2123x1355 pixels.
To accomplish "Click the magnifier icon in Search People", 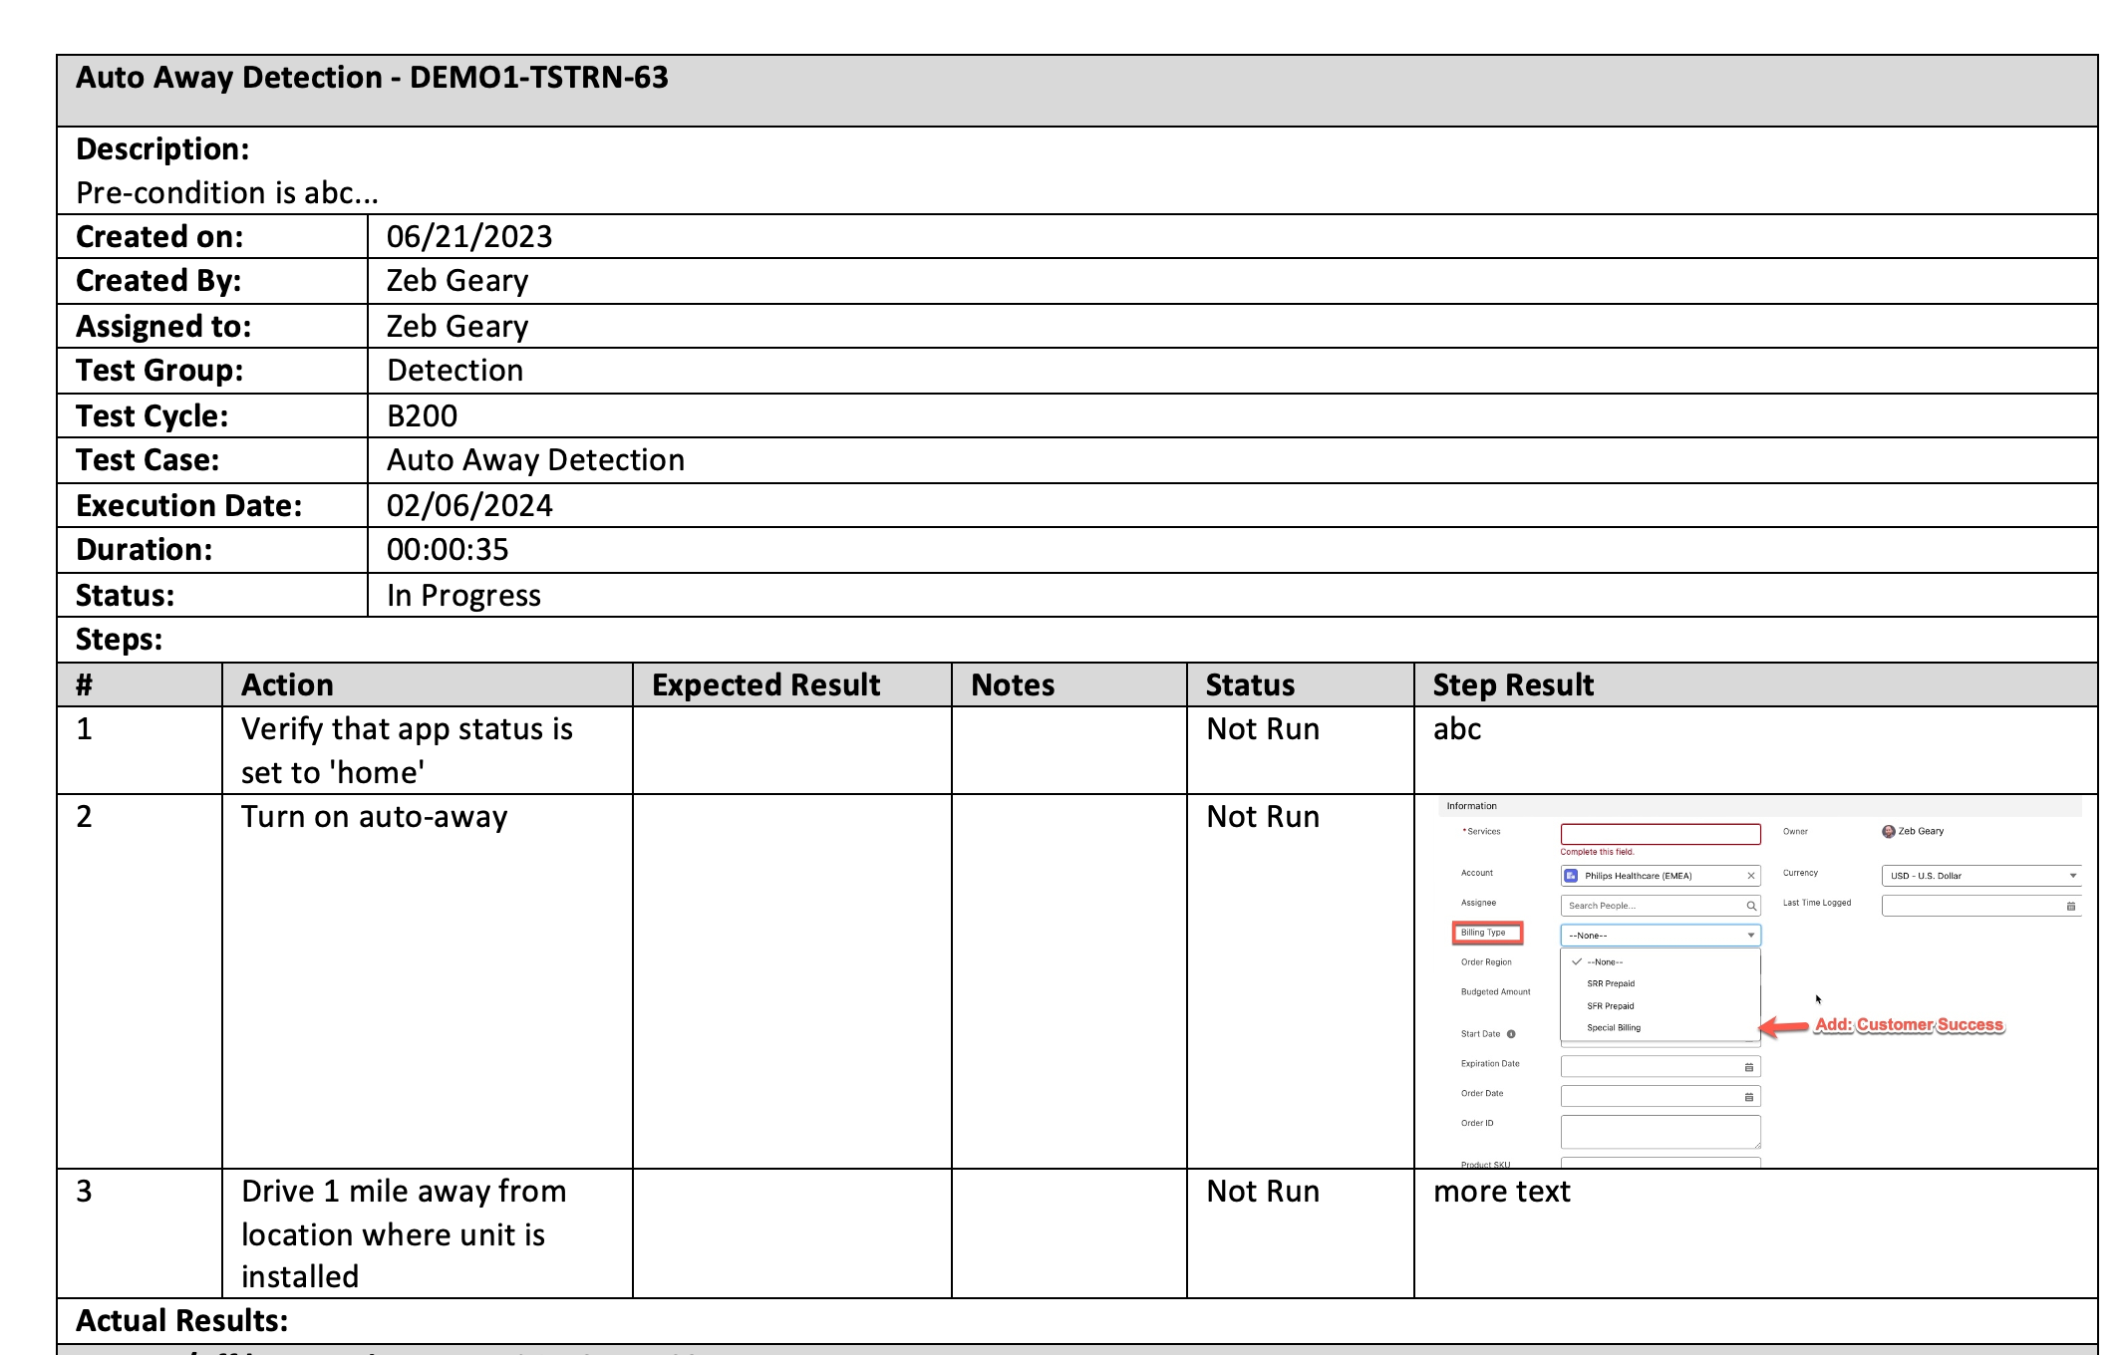I will pyautogui.click(x=1750, y=906).
